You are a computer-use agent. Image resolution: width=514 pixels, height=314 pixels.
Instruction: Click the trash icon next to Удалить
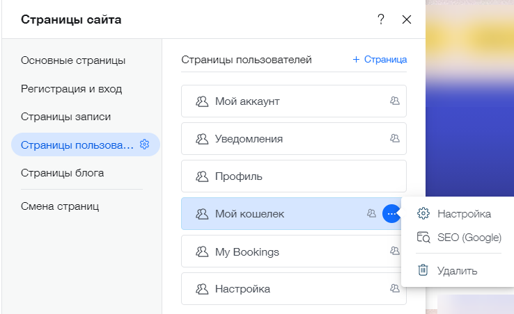(x=423, y=270)
